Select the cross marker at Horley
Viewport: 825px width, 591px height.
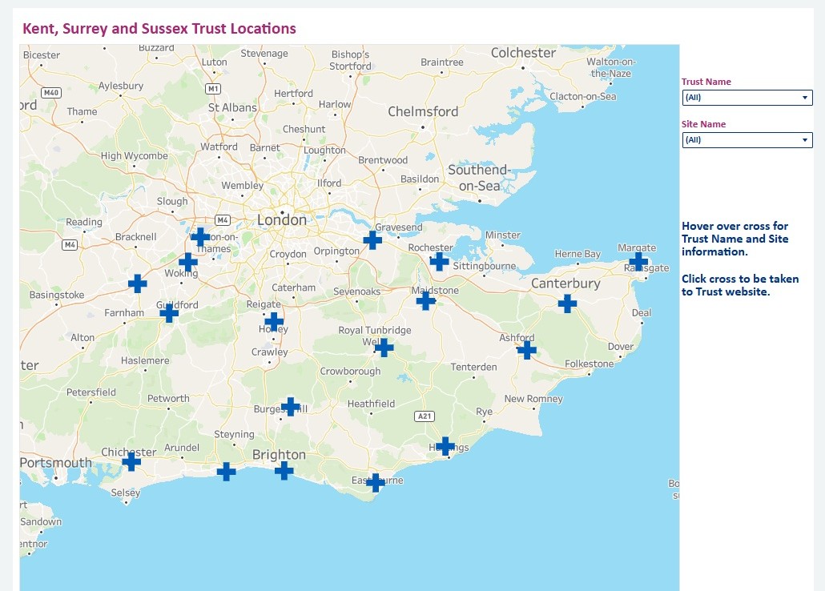point(274,322)
